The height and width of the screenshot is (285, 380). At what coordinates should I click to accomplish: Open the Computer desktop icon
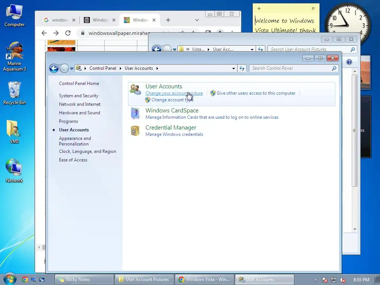pyautogui.click(x=14, y=16)
